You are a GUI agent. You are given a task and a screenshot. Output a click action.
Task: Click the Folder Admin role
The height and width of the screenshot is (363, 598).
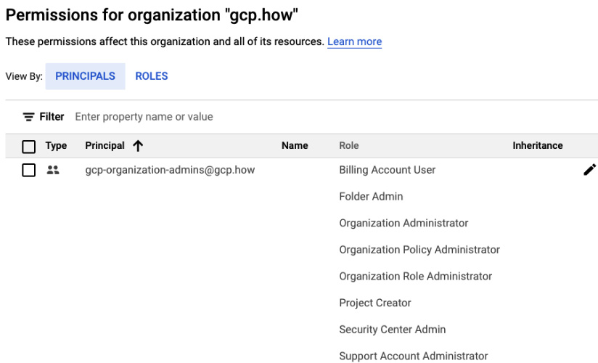pos(371,196)
